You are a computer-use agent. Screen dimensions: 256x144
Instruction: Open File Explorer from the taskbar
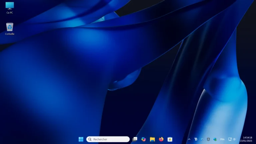tap(152, 139)
